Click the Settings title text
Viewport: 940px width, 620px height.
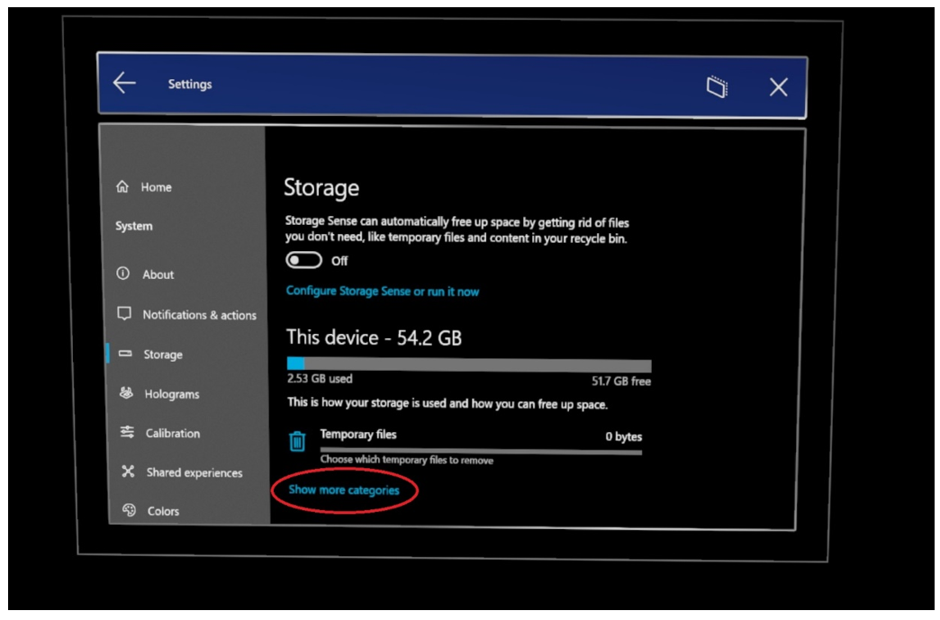tap(190, 84)
